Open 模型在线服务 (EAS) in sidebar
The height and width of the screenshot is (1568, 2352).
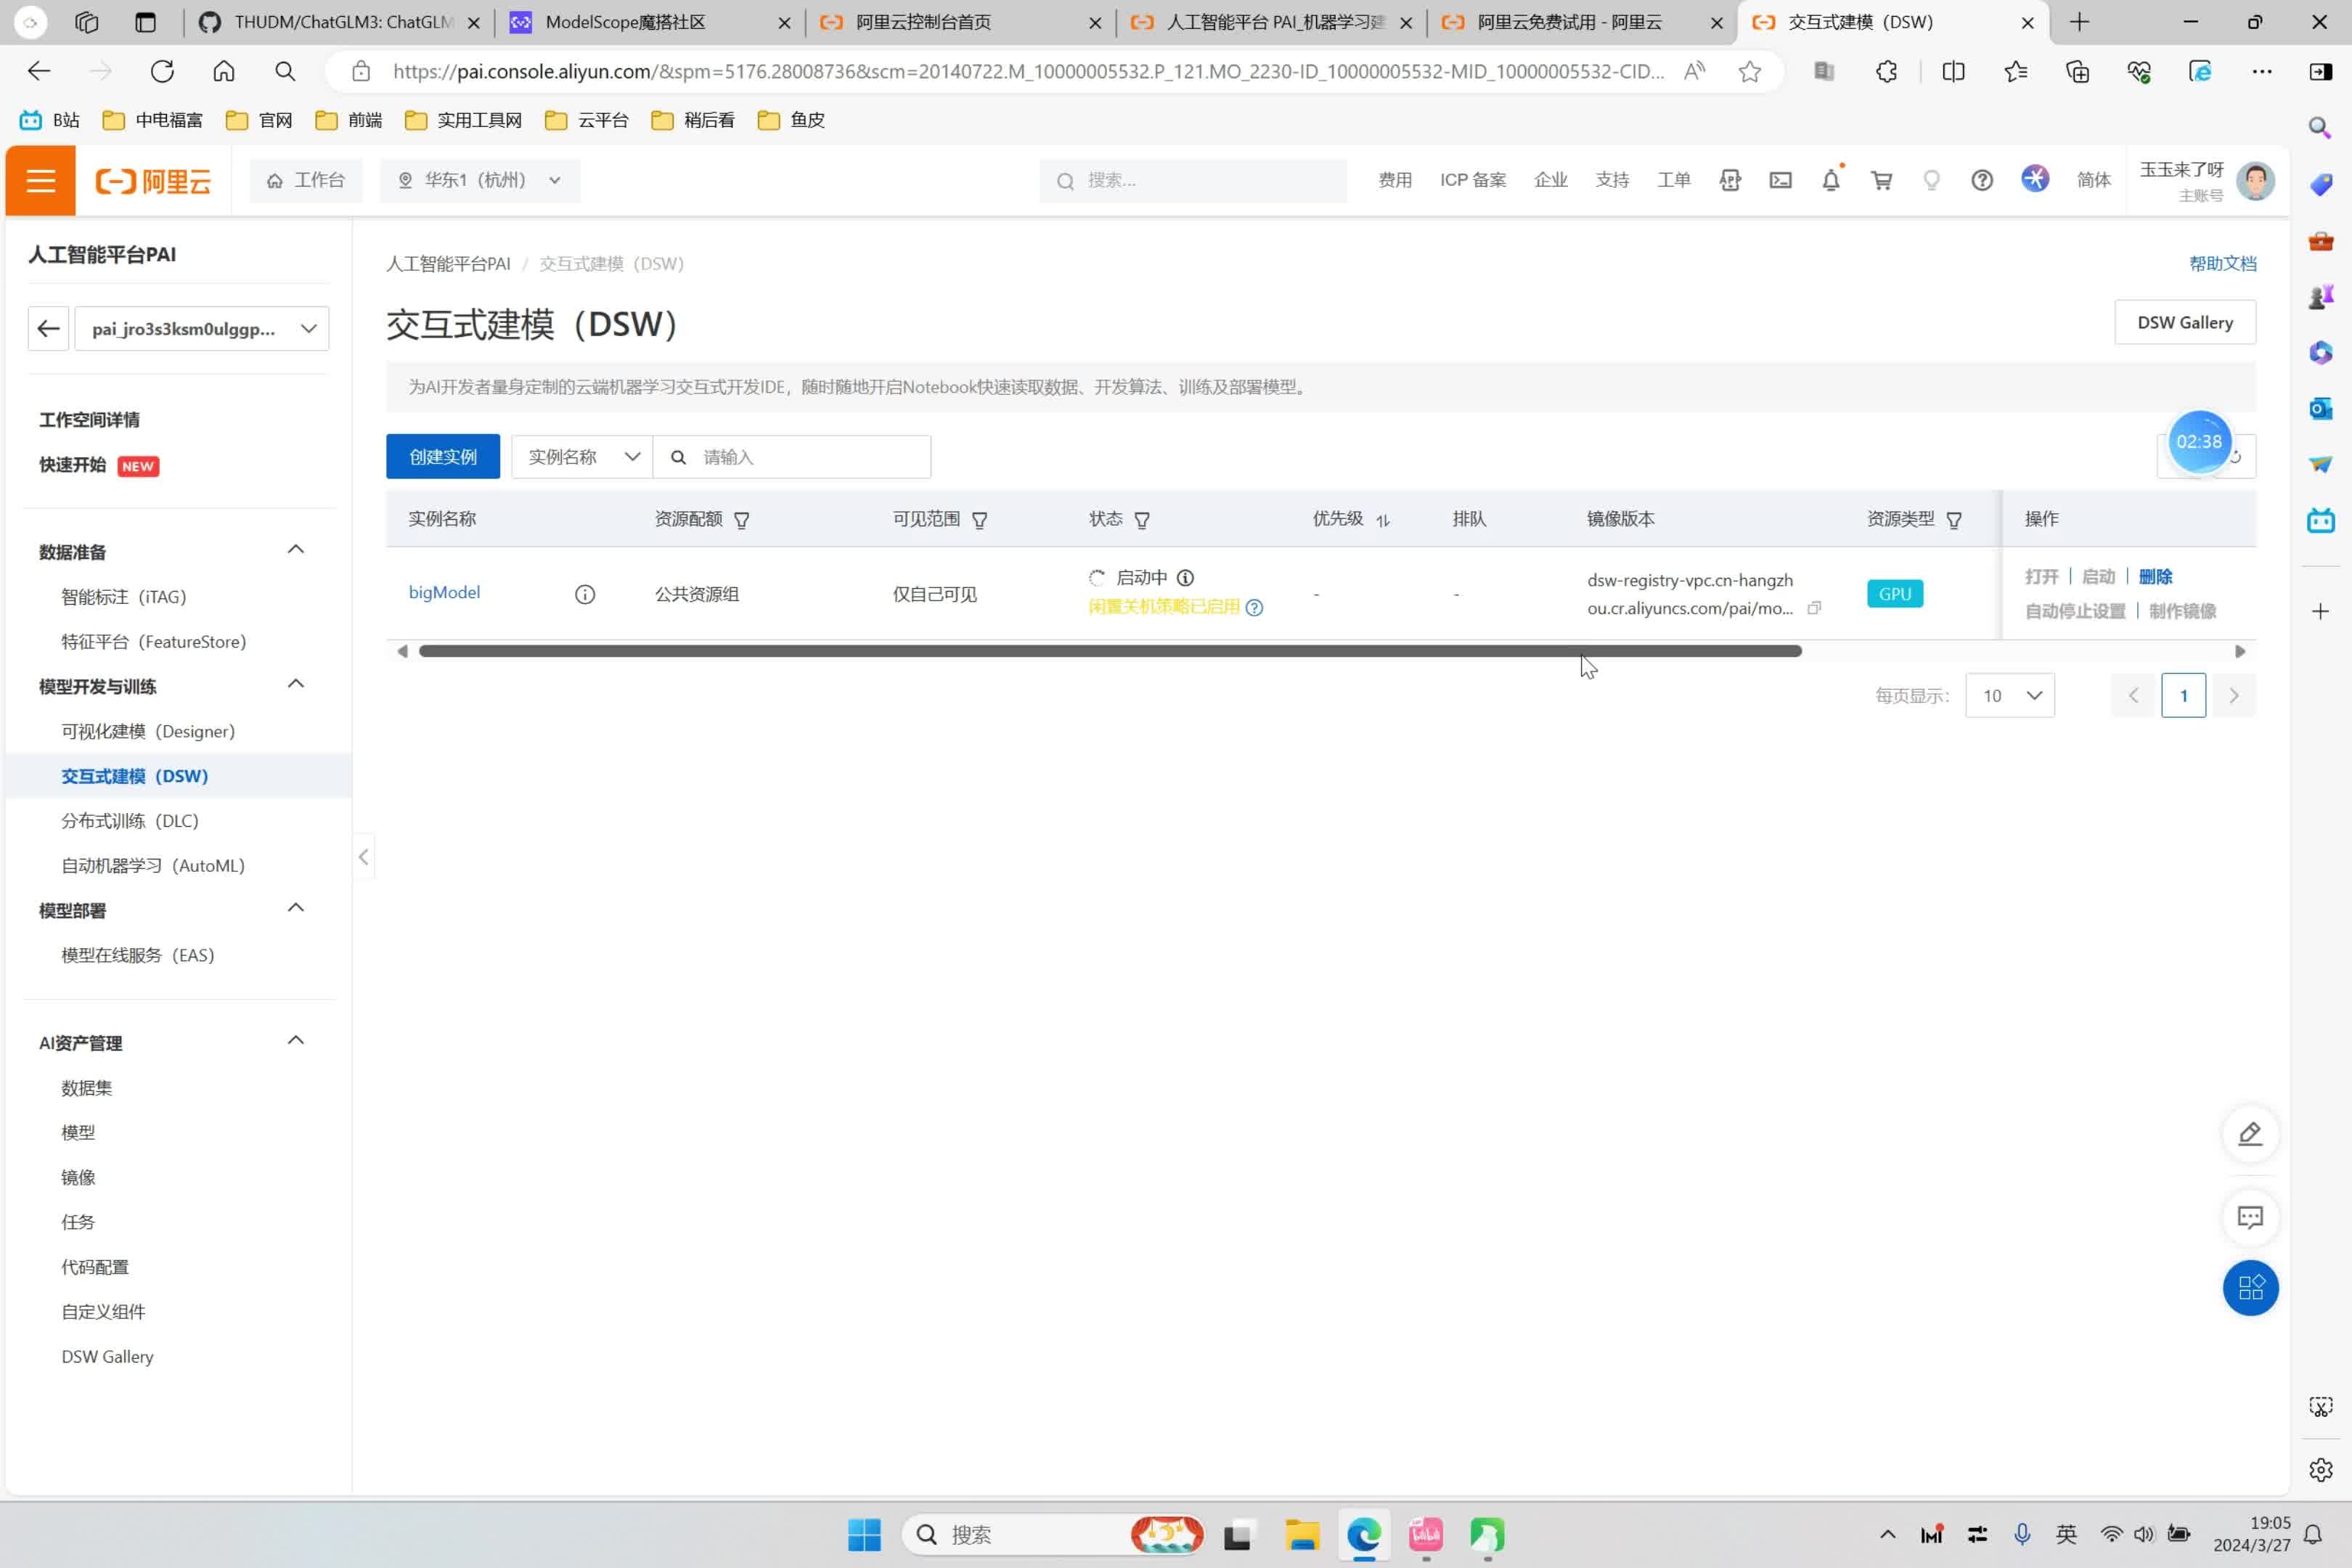coord(138,955)
